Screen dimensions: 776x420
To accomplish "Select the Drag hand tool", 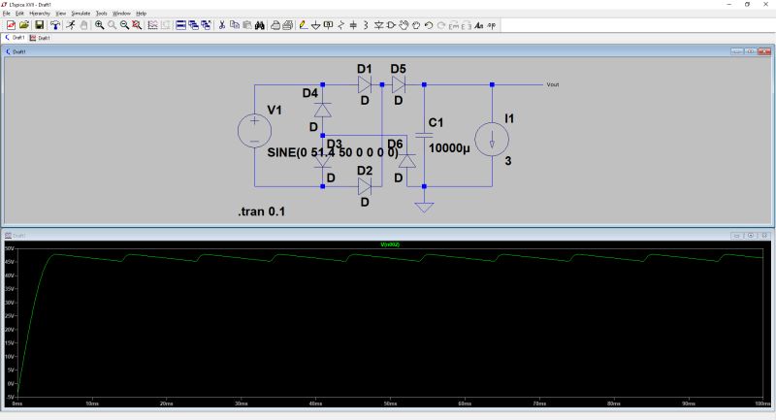I will click(x=416, y=25).
